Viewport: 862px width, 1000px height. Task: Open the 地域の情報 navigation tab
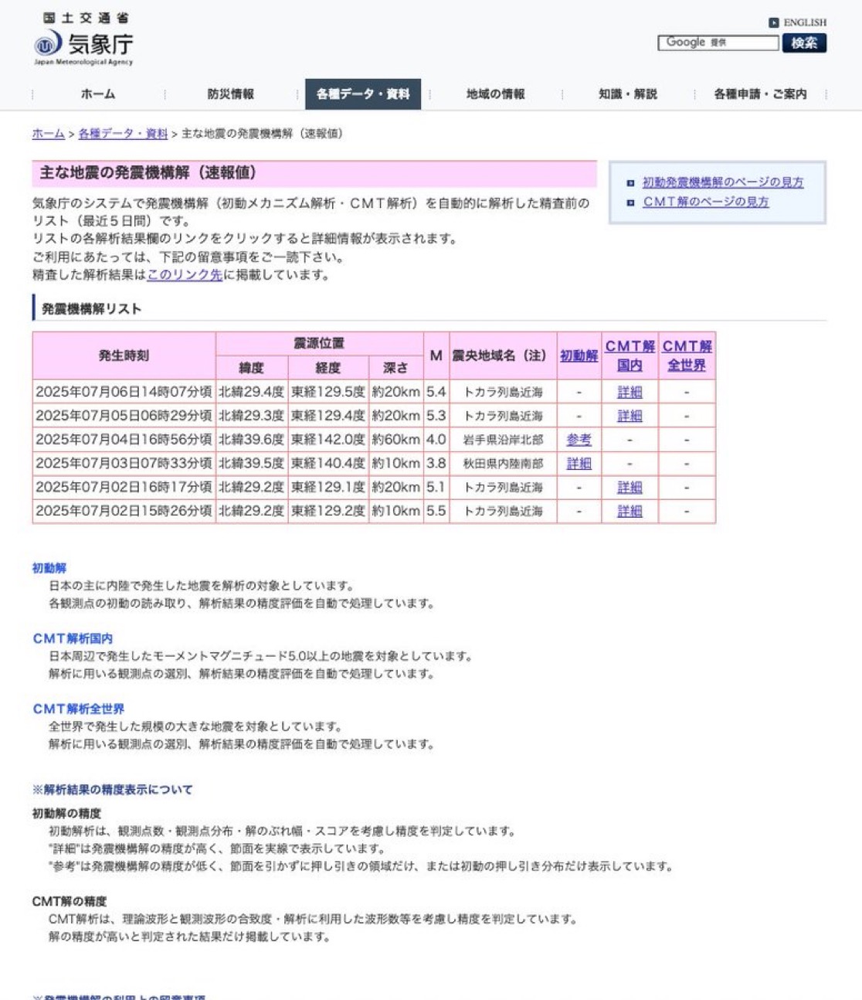(x=495, y=94)
